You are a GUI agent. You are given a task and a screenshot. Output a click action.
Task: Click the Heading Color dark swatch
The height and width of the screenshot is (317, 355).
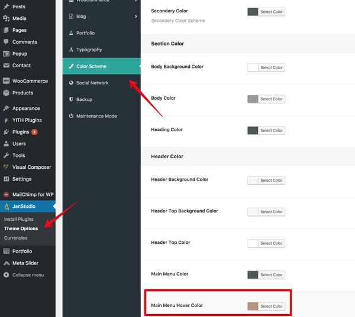(253, 130)
